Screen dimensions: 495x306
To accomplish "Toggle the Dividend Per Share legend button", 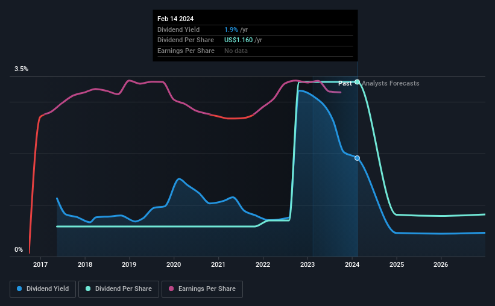I will tap(119, 289).
